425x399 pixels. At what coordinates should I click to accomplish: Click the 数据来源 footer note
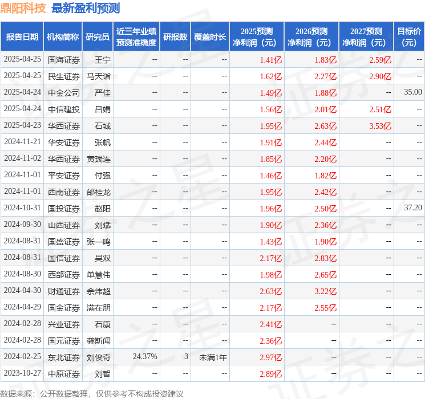click(92, 394)
